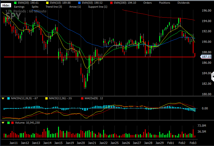Click the 120 Periods : 60 Minute label

click(26, 11)
